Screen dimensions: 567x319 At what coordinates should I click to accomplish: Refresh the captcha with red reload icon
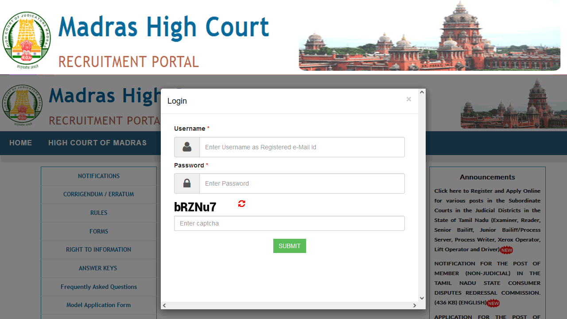(x=241, y=204)
